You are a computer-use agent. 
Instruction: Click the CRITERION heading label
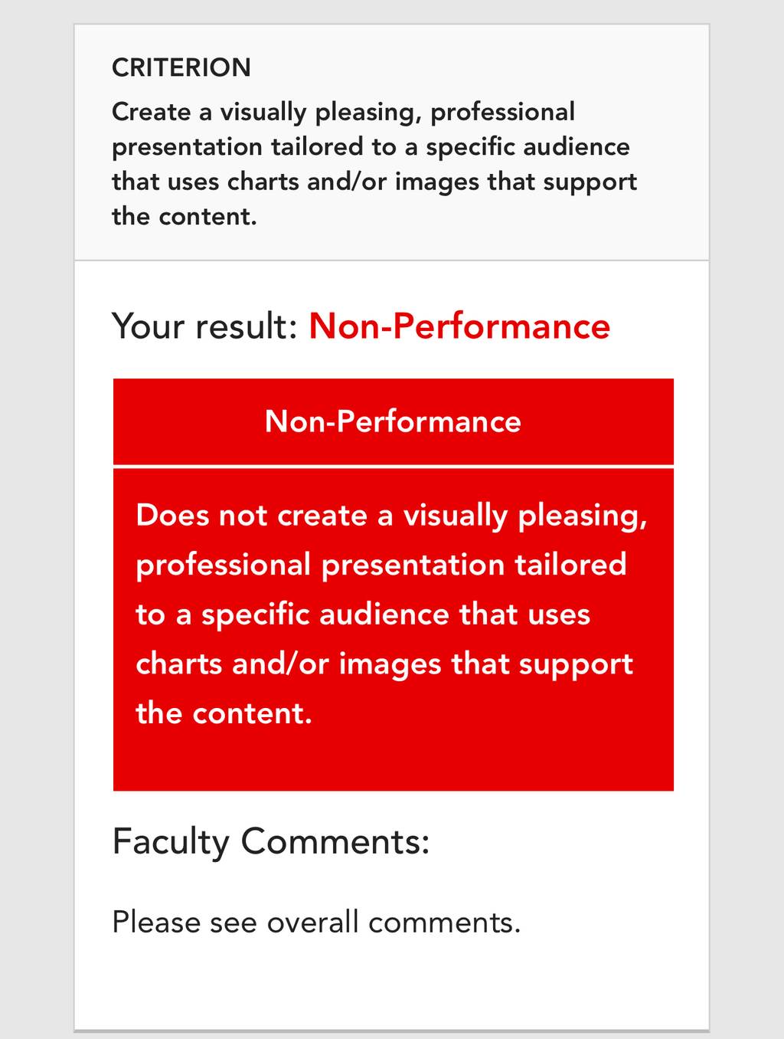181,67
